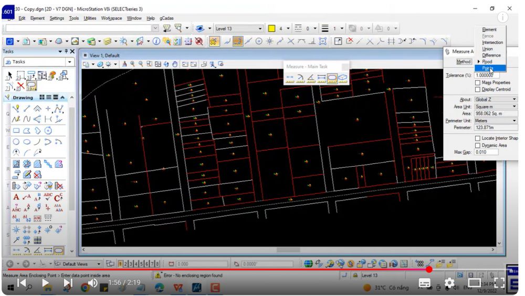Switch to view number 2 button
Screen dimensions: 525x296
126,264
